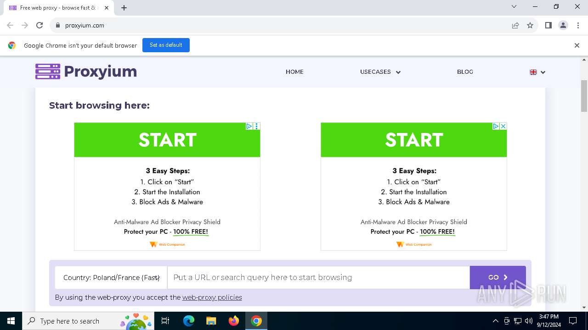Click START in the right advertisement banner
Viewport: 588px width, 330px height.
tap(414, 140)
